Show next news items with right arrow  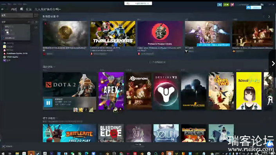point(269,17)
